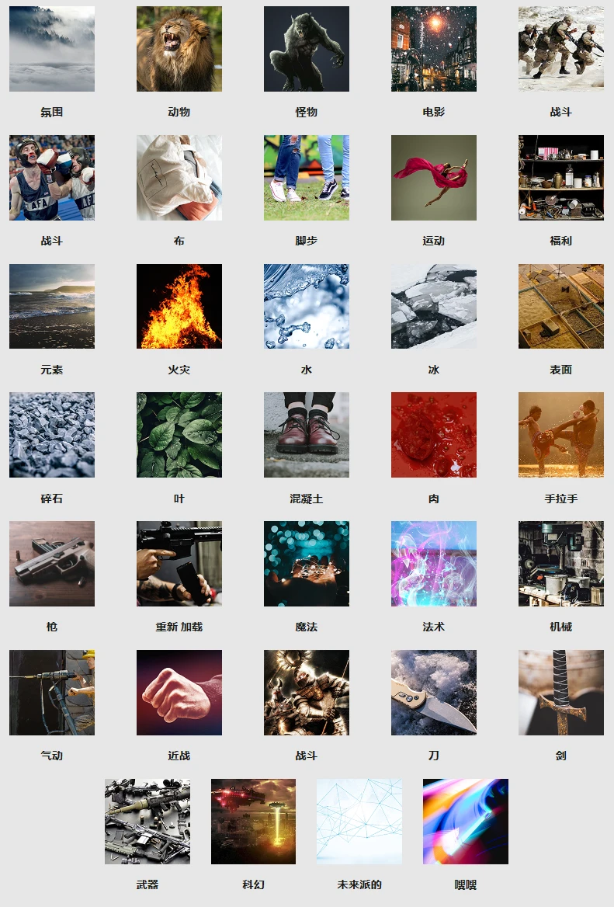Select the 未来派的 caption link
This screenshot has width=614, height=907.
coord(359,884)
